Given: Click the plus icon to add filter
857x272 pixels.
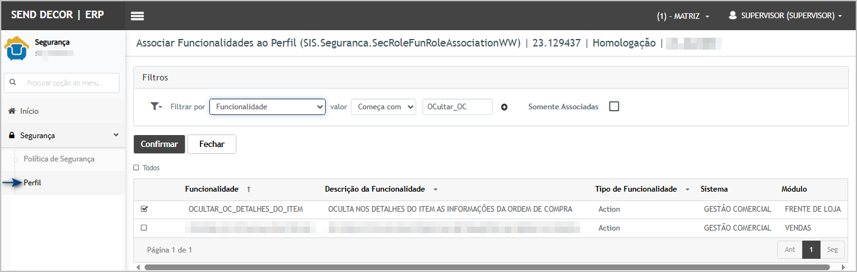Looking at the screenshot, I should (504, 107).
